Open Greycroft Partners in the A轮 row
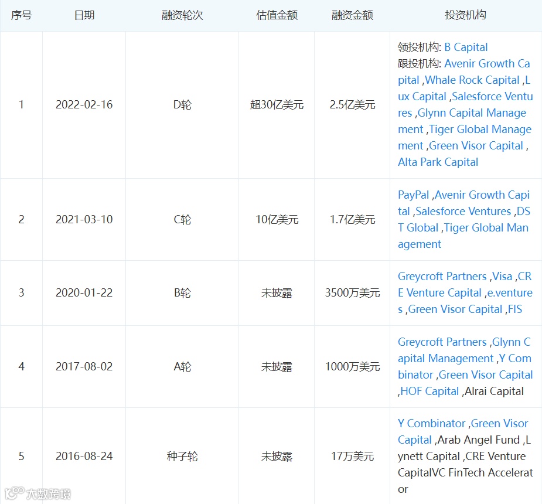This screenshot has height=504, width=542. [x=442, y=342]
